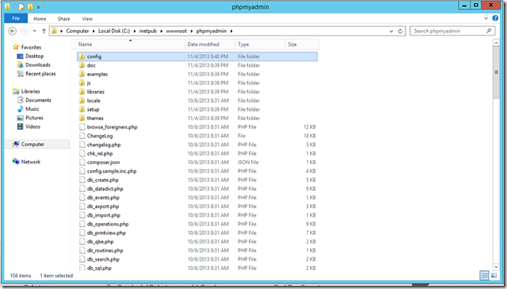The width and height of the screenshot is (507, 289).
Task: Open Downloads in the navigation pane
Action: [38, 65]
